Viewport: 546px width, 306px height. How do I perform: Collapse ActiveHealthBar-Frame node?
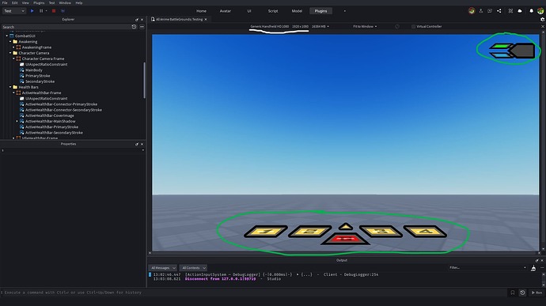click(13, 93)
